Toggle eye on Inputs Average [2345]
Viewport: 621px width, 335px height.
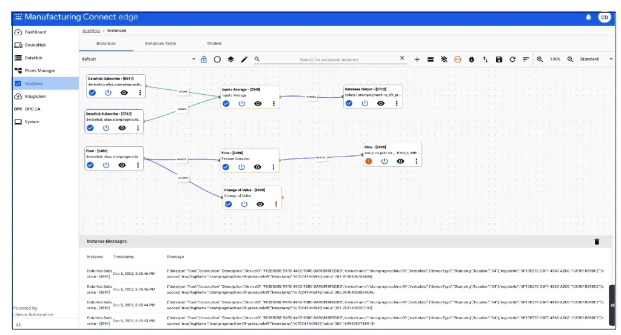[x=258, y=103]
